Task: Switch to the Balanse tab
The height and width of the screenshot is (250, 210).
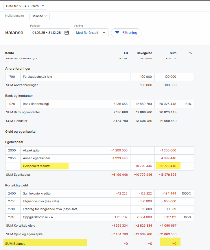Action: coord(37,16)
